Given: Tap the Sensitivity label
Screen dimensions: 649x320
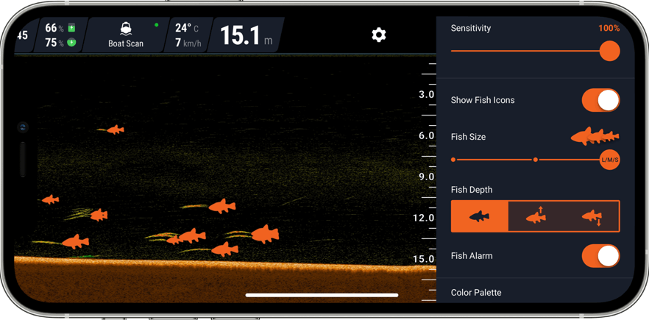Looking at the screenshot, I should pyautogui.click(x=471, y=28).
